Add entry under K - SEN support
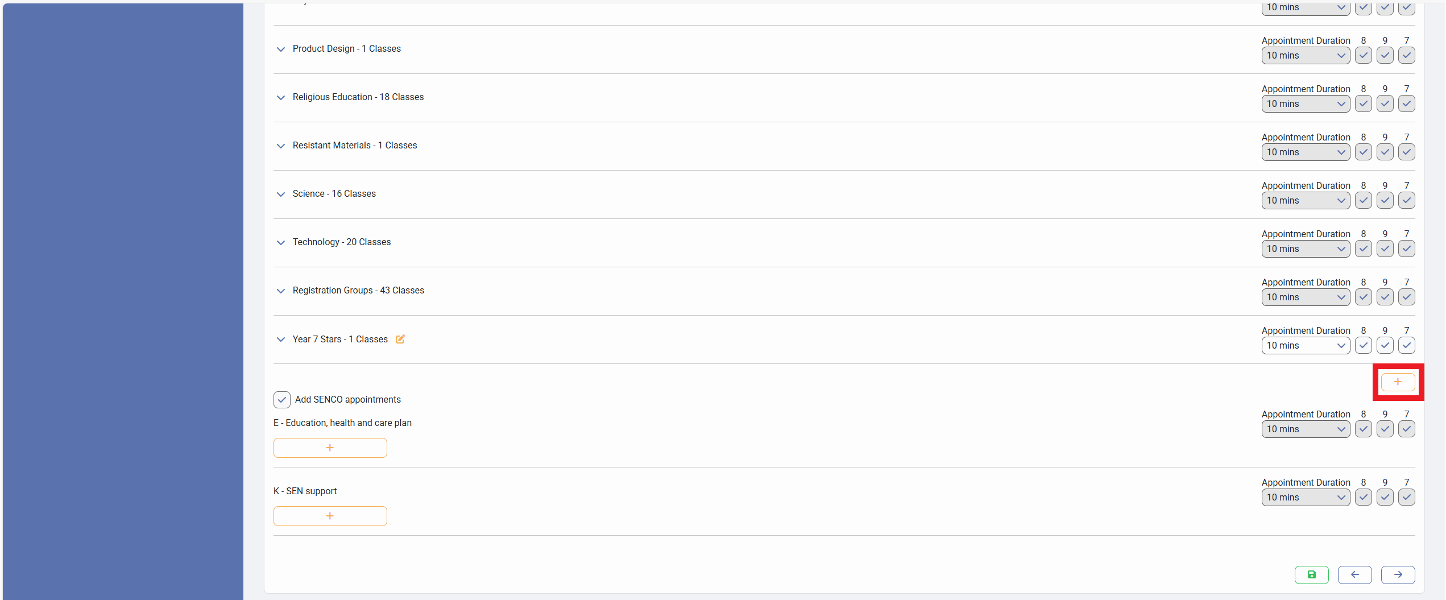The width and height of the screenshot is (1446, 600). pos(330,516)
